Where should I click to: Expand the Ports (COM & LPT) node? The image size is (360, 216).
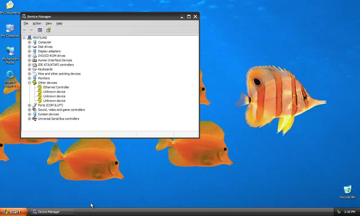click(29, 105)
